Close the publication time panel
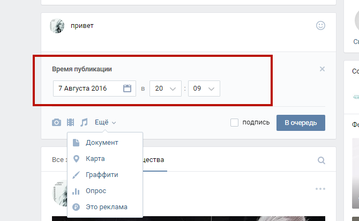359x221 pixels. coord(322,69)
